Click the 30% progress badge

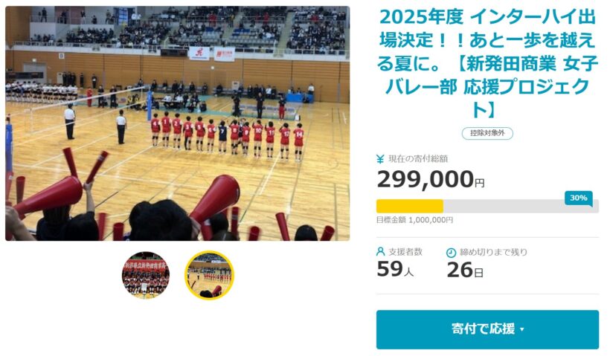pyautogui.click(x=579, y=198)
